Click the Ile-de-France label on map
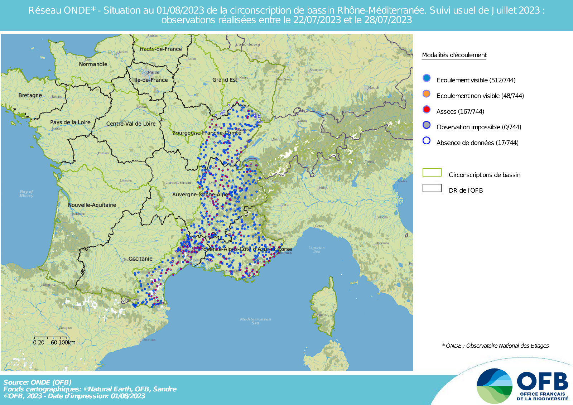 tap(151, 80)
